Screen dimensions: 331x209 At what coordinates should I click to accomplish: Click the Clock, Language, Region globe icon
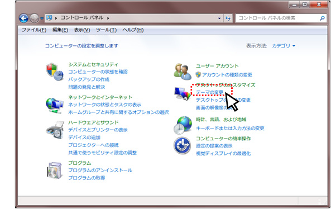(x=183, y=126)
